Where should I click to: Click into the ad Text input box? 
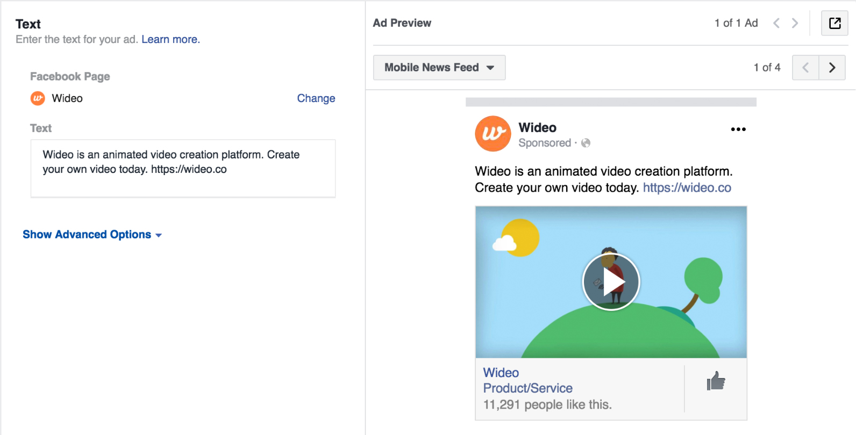coord(183,169)
